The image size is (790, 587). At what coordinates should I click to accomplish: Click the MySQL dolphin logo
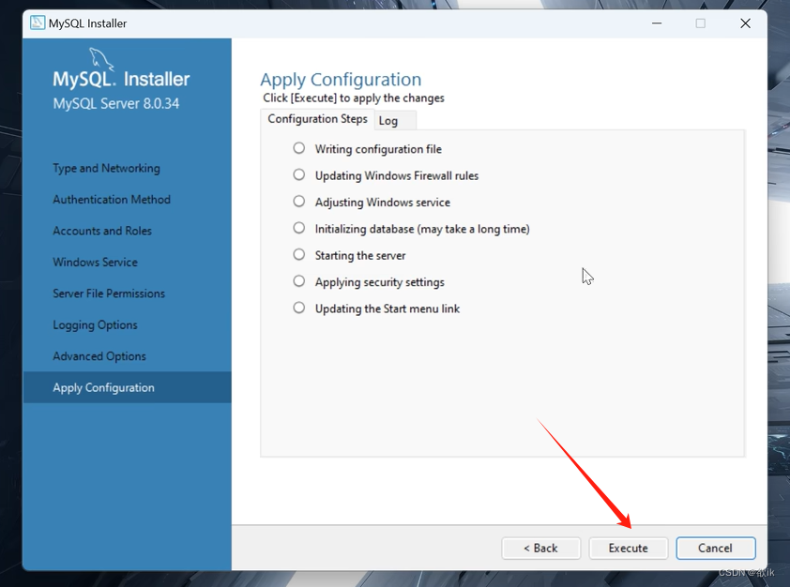100,59
